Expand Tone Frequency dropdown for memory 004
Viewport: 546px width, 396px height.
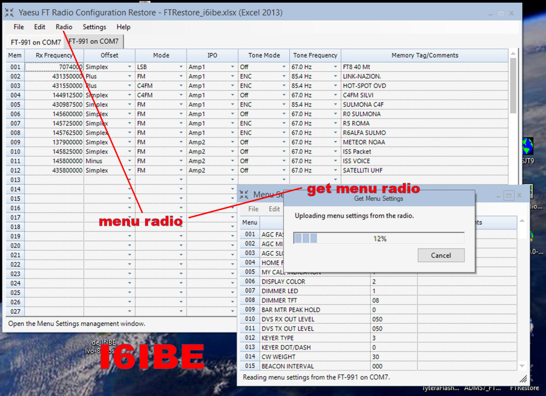click(x=336, y=95)
